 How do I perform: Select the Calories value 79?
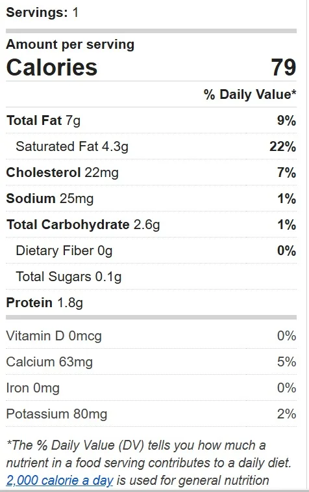pos(283,67)
